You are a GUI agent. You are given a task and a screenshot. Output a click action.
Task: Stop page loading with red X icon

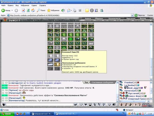point(23,10)
